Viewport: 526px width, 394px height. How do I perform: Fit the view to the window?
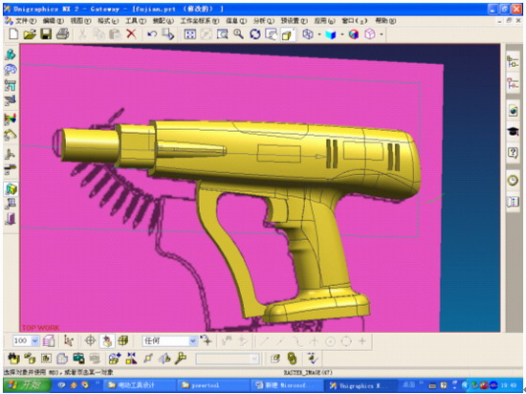[x=190, y=34]
